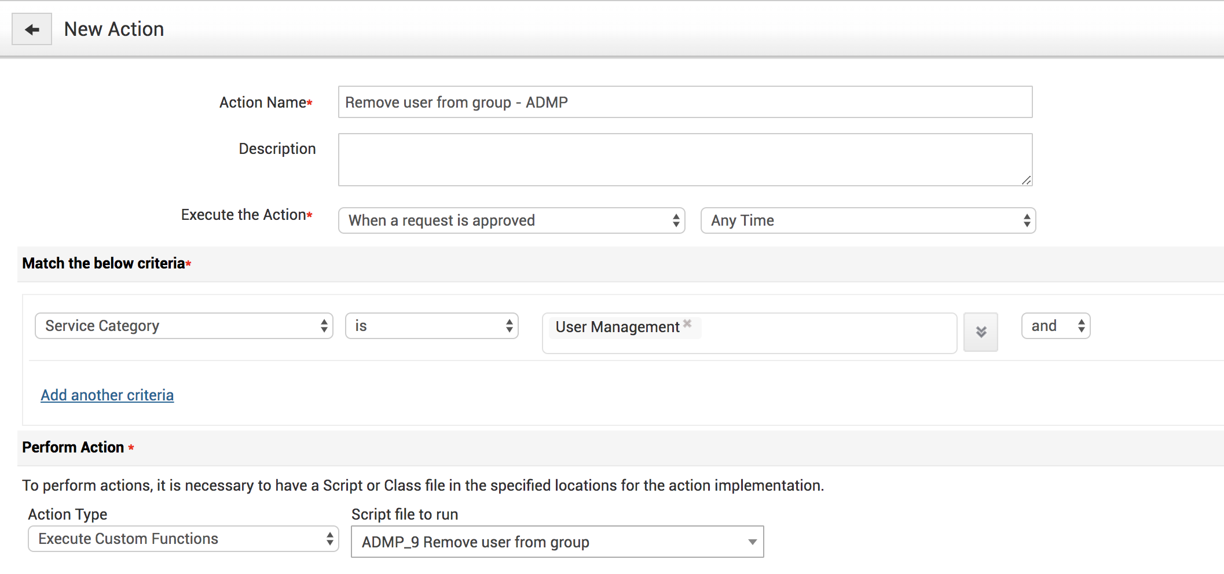Click the Add another criteria link
The width and height of the screenshot is (1224, 574).
107,395
